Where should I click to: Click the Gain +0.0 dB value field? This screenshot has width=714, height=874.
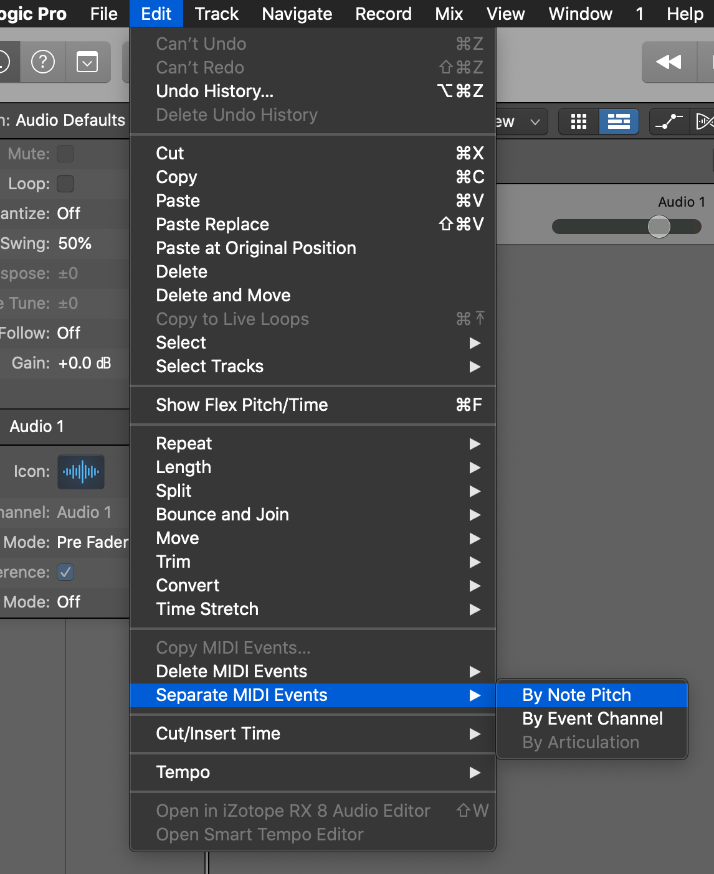(85, 363)
